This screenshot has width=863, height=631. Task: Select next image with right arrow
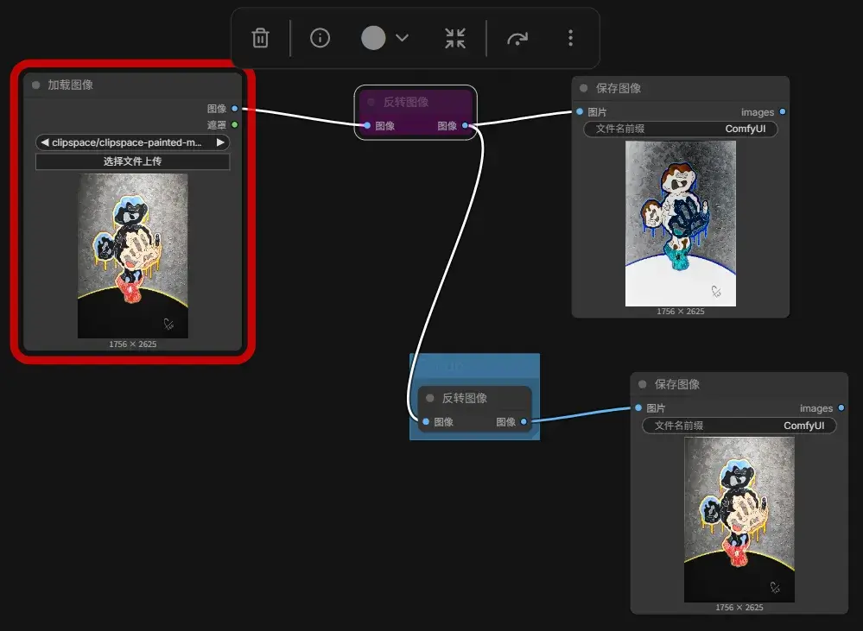pyautogui.click(x=220, y=142)
